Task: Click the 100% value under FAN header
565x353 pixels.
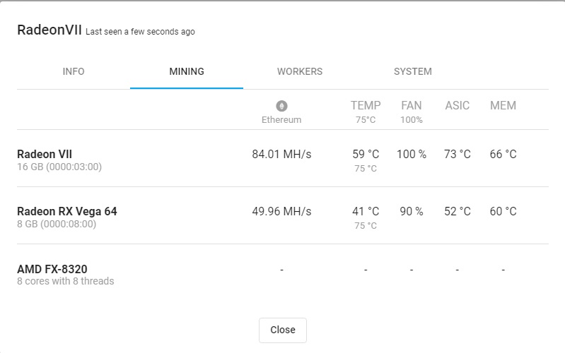Action: tap(412, 120)
